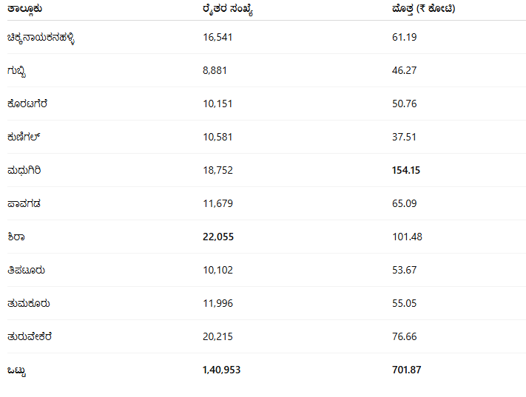Click the amount 37.51 cell

(404, 137)
